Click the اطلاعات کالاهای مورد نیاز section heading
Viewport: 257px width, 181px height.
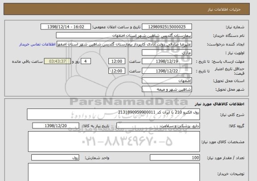[220, 104]
